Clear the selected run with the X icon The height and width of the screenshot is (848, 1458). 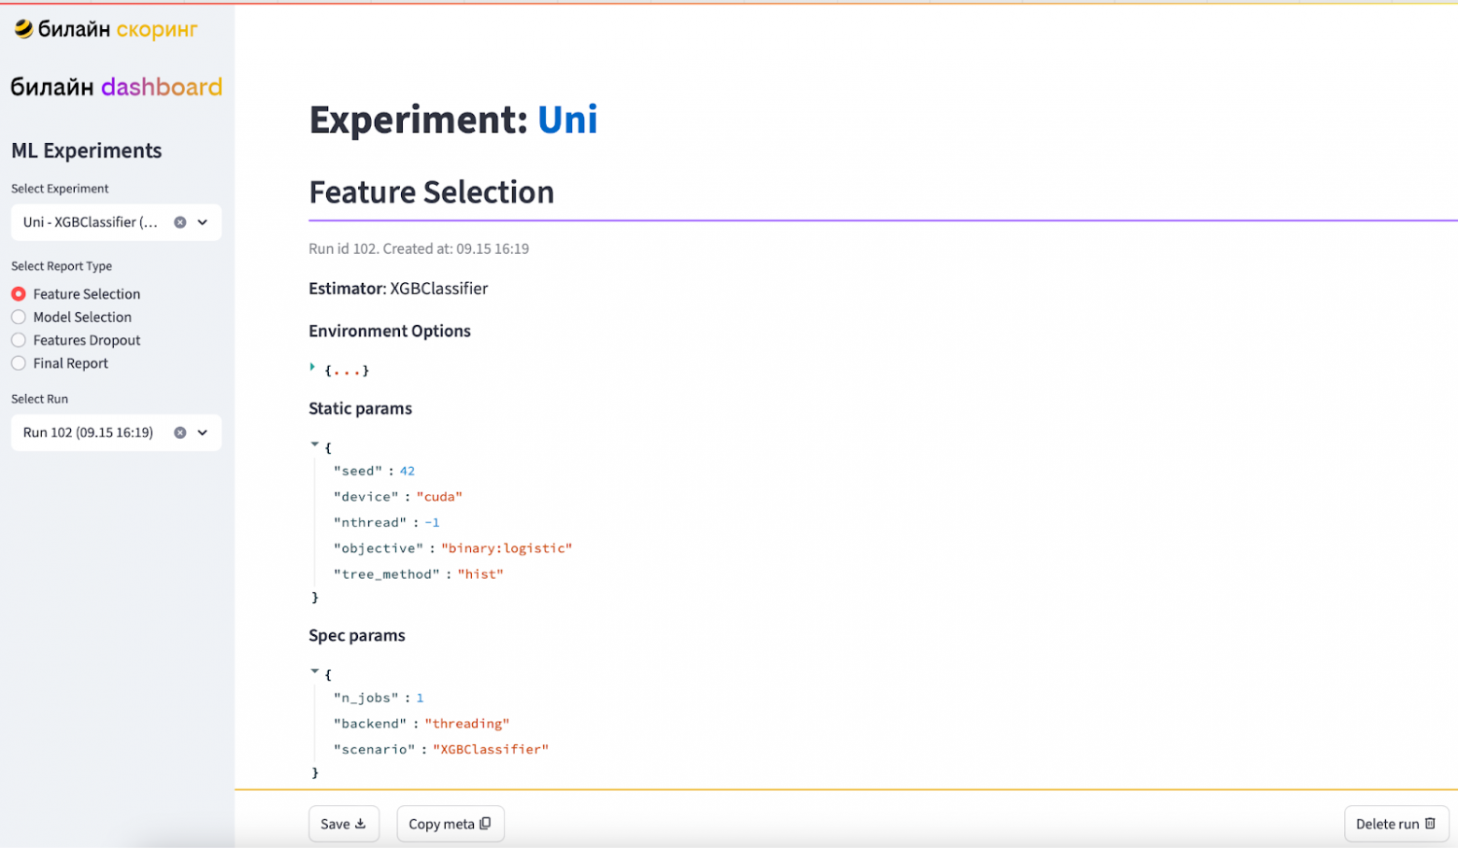click(x=180, y=432)
